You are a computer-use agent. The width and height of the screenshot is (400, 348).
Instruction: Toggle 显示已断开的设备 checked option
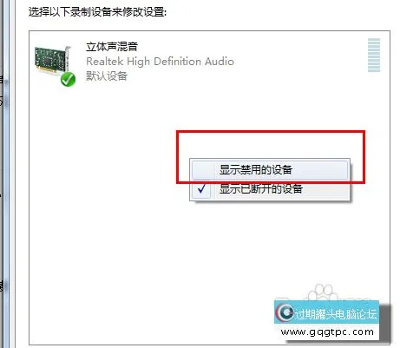(270, 189)
